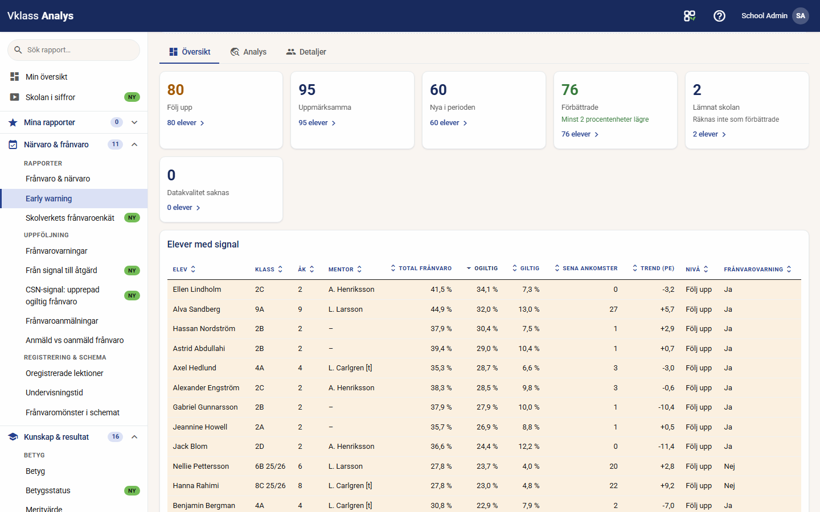Select the Ellen Lindholm row name

pyautogui.click(x=197, y=290)
